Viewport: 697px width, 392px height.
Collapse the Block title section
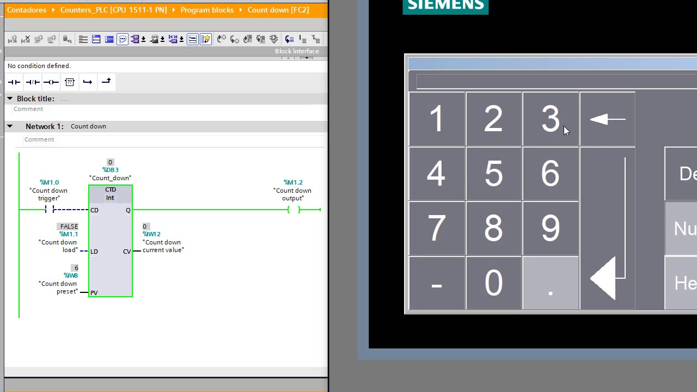(9, 99)
